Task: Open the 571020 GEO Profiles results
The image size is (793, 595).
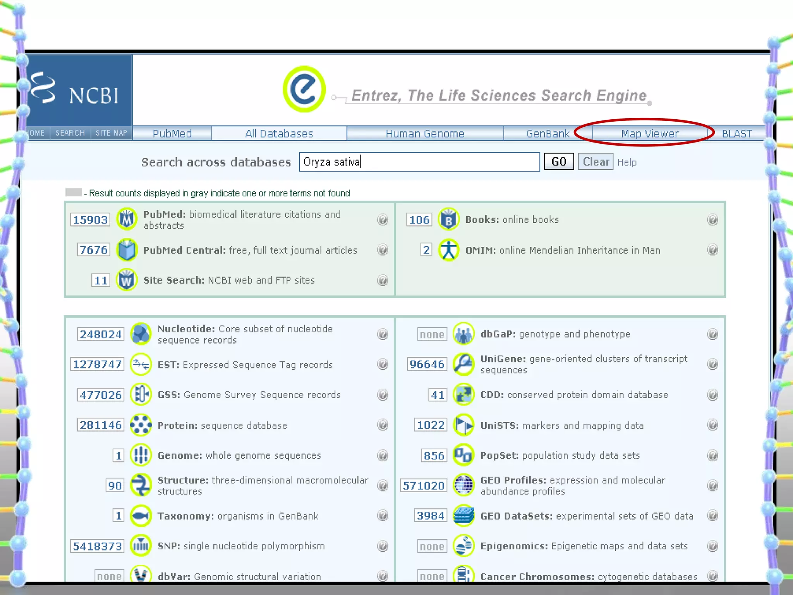Action: [423, 485]
